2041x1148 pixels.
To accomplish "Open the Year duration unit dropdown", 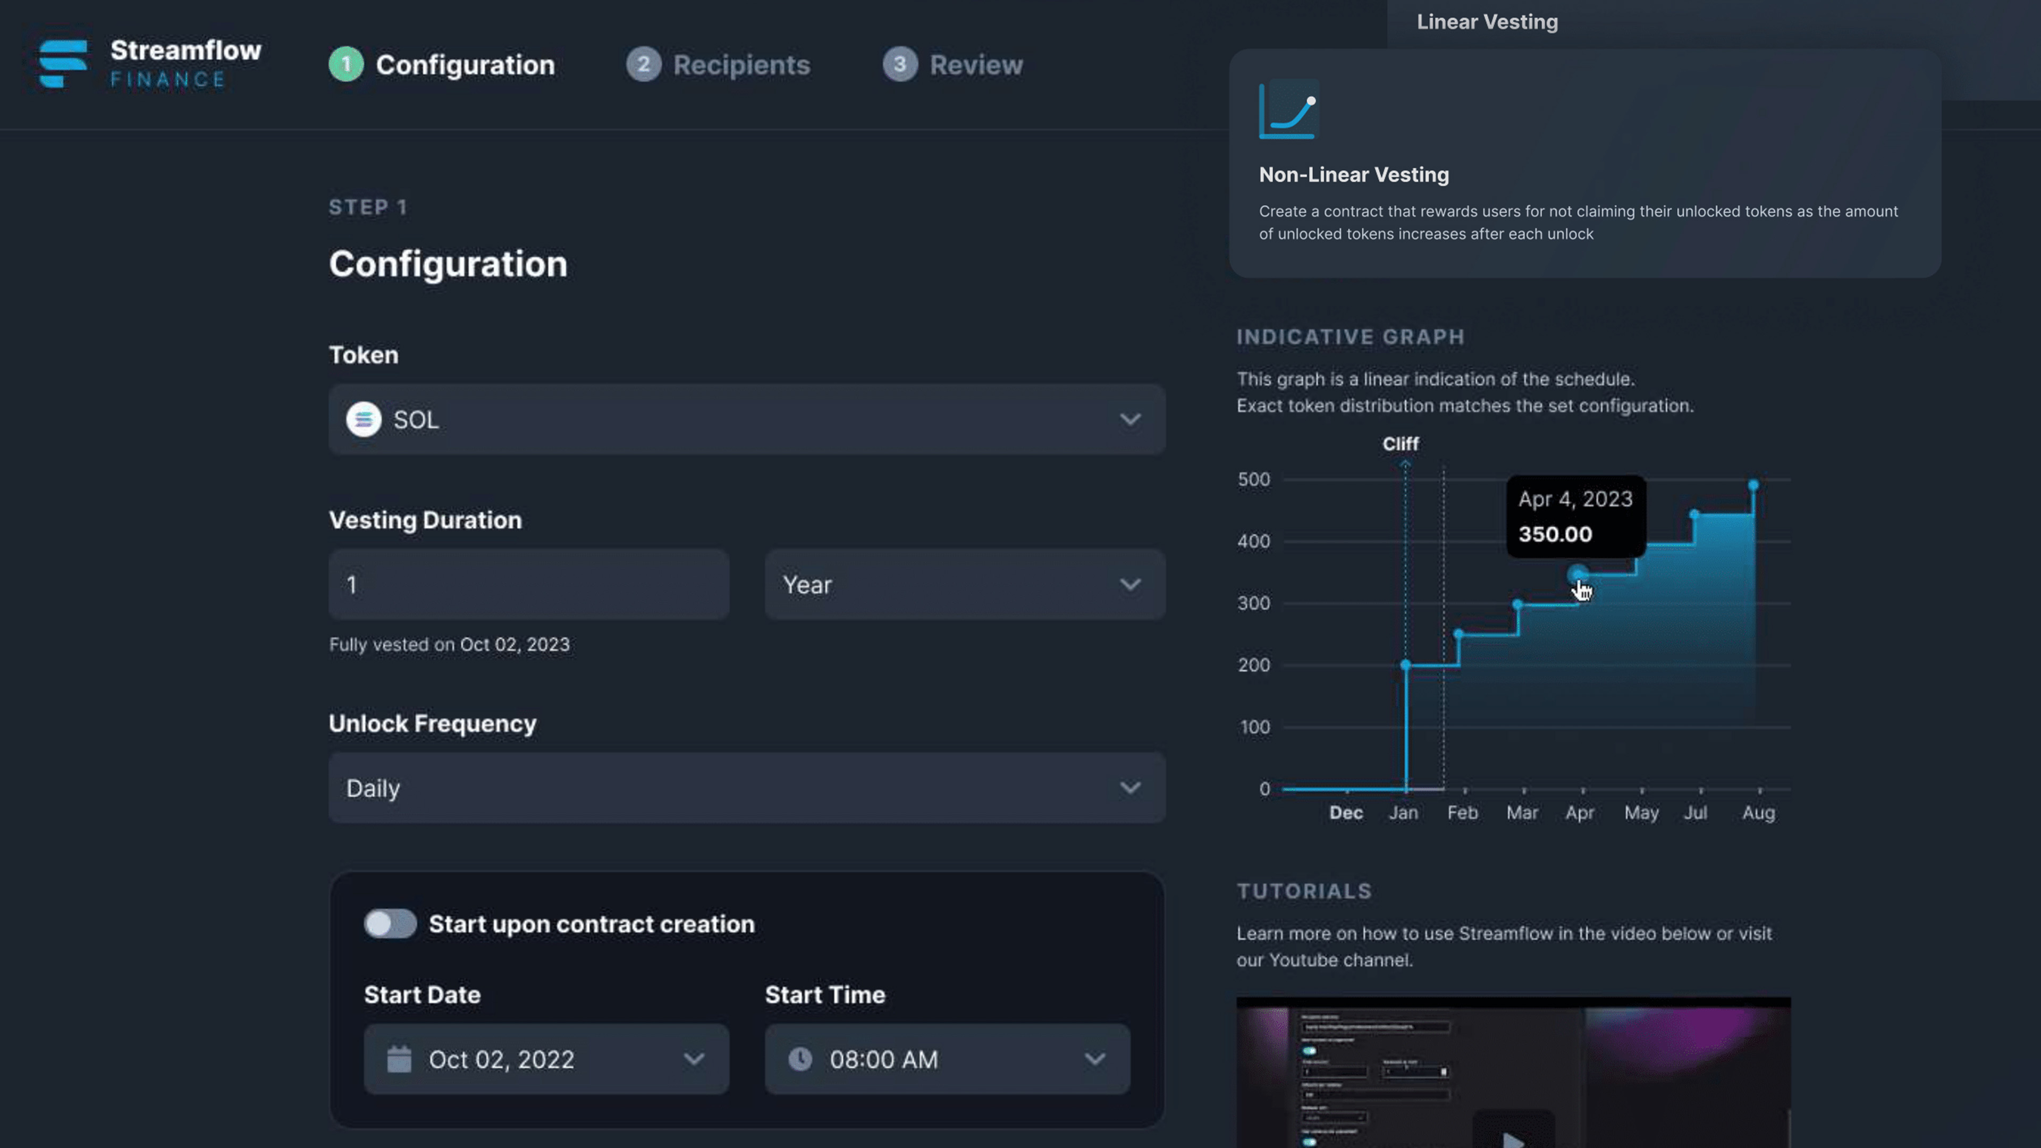I will pyautogui.click(x=964, y=585).
